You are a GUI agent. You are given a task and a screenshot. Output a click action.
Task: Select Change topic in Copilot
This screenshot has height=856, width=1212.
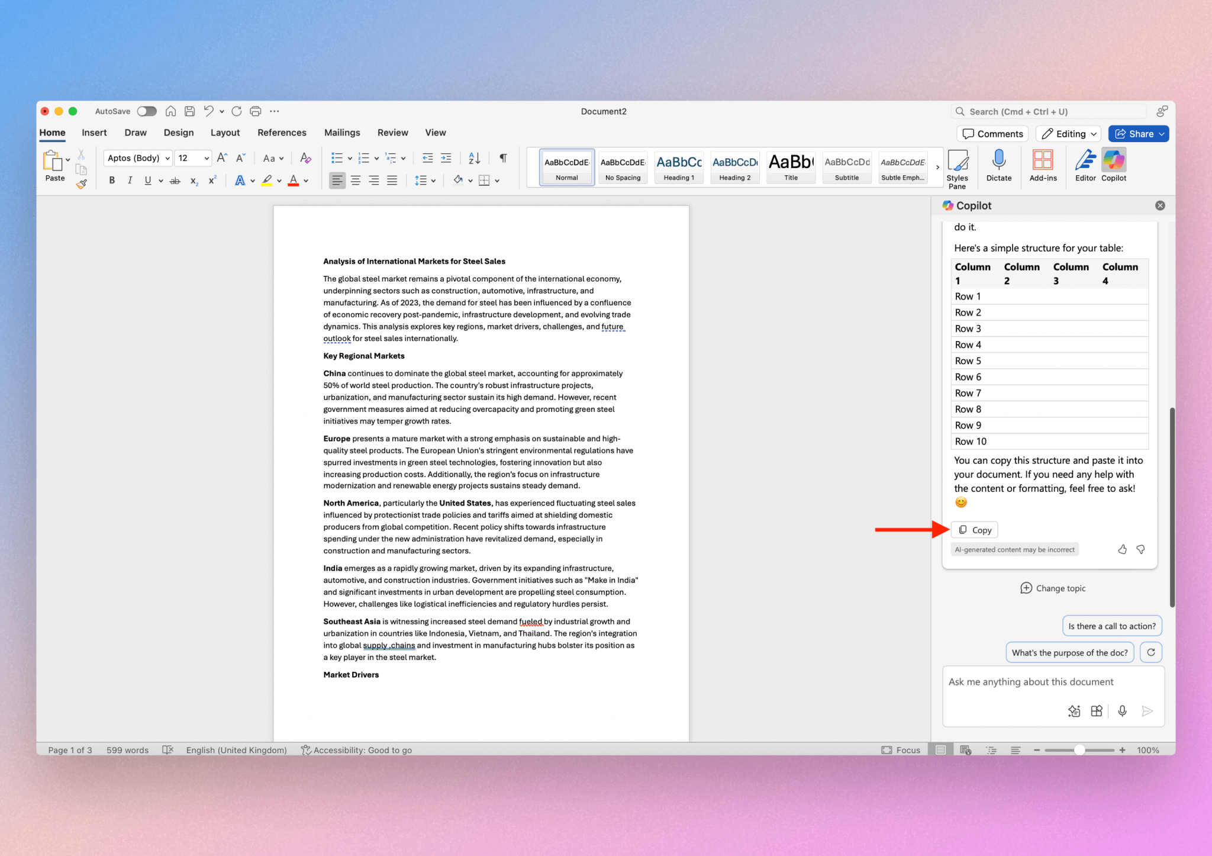click(x=1053, y=588)
